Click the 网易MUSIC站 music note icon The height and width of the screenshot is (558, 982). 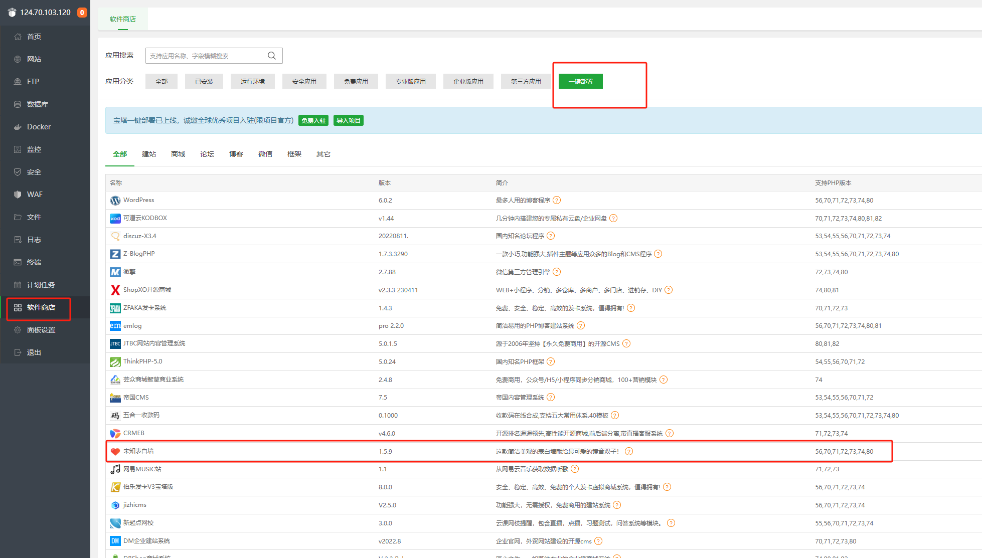tap(115, 469)
